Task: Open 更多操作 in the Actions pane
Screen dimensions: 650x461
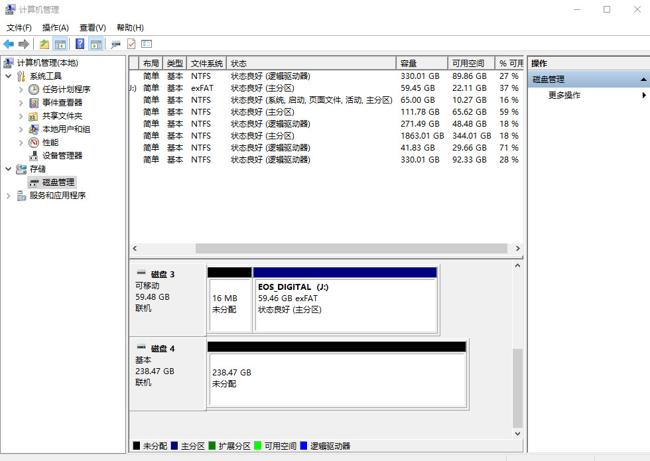Action: pos(564,95)
